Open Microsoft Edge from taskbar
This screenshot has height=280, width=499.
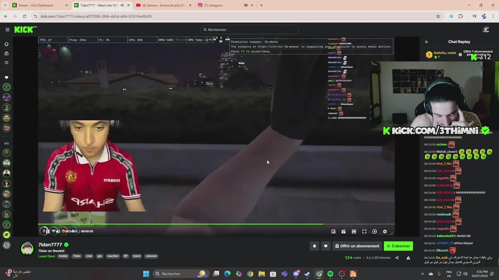227,274
